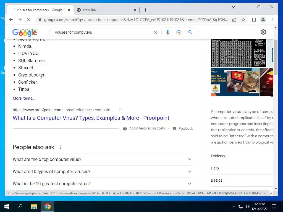Search by image with camera icon
Viewport: 283px width, 212px height.
click(x=179, y=32)
